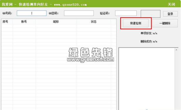Sort by the 账号 column header
Viewport: 181px width, 110px height.
click(x=24, y=22)
